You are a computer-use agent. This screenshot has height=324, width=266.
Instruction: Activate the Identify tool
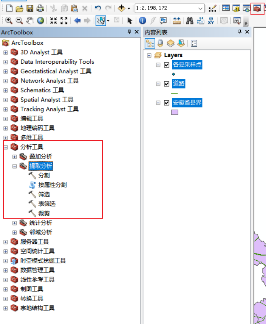[x=142, y=20]
